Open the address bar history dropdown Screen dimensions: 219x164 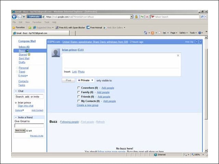click(131, 17)
